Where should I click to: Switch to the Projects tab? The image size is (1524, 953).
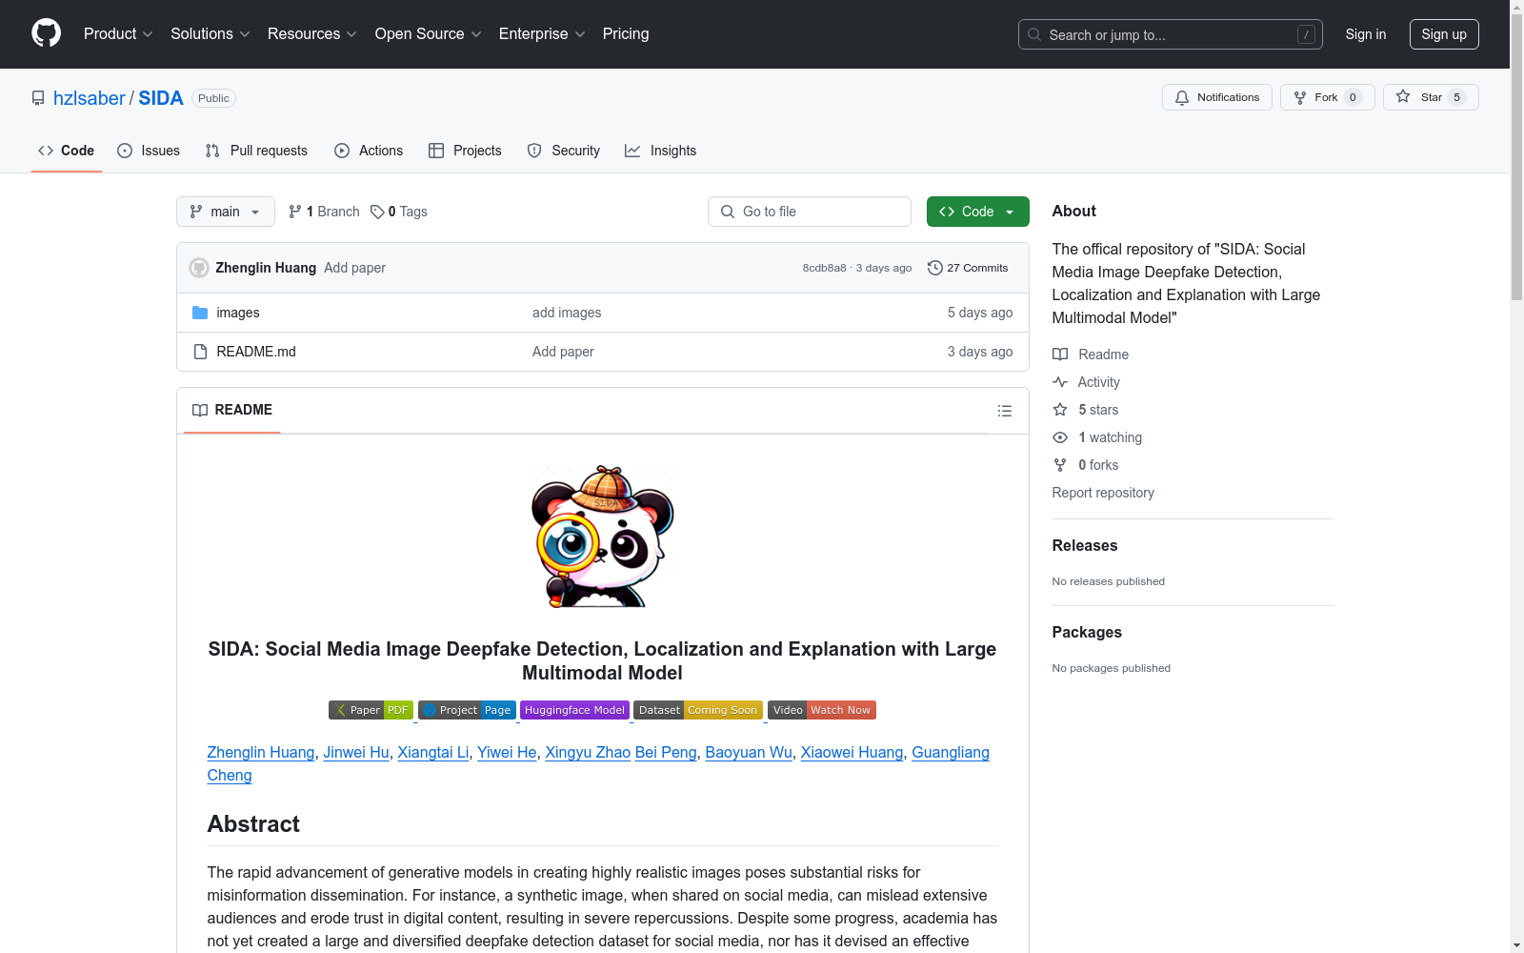coord(465,151)
